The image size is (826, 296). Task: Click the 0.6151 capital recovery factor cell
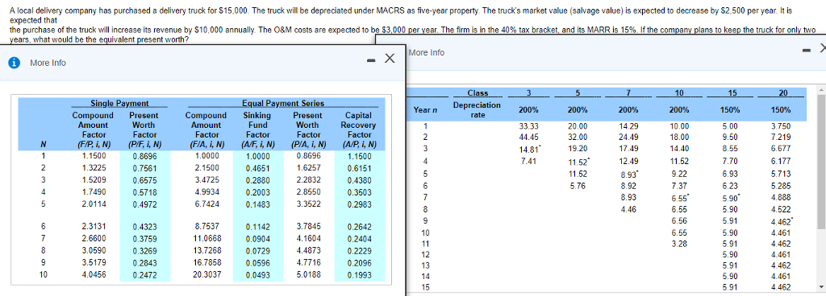[358, 168]
